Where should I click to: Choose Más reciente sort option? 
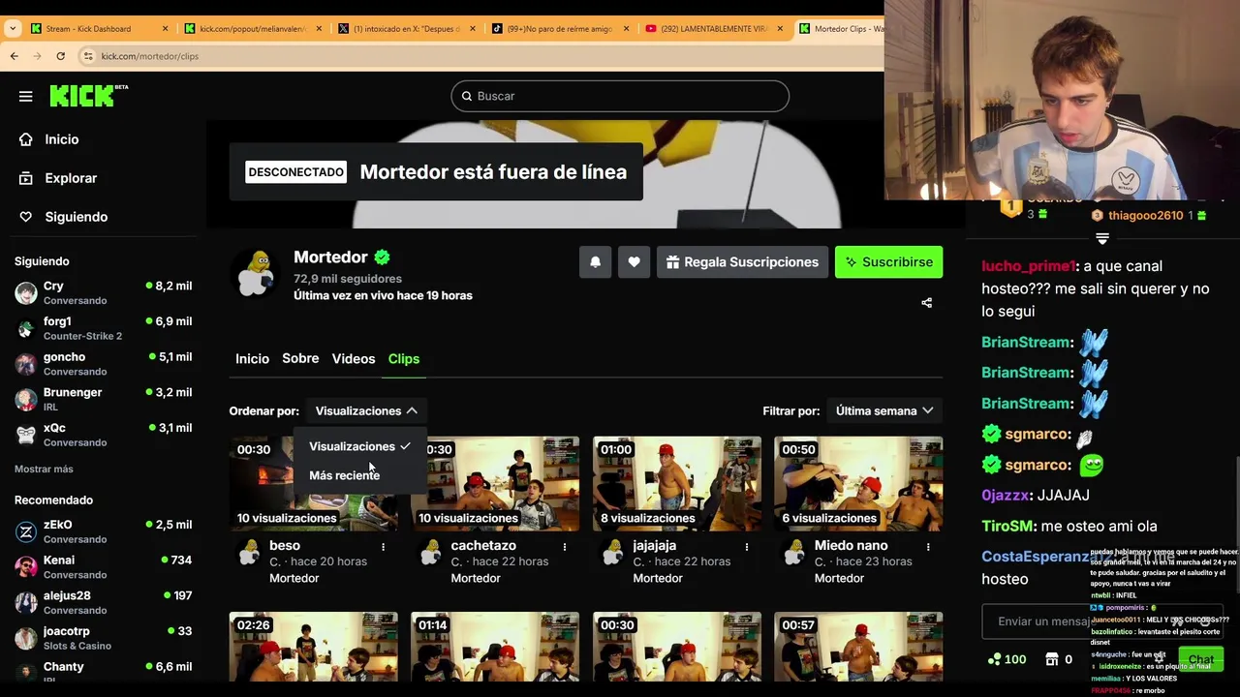(359, 475)
